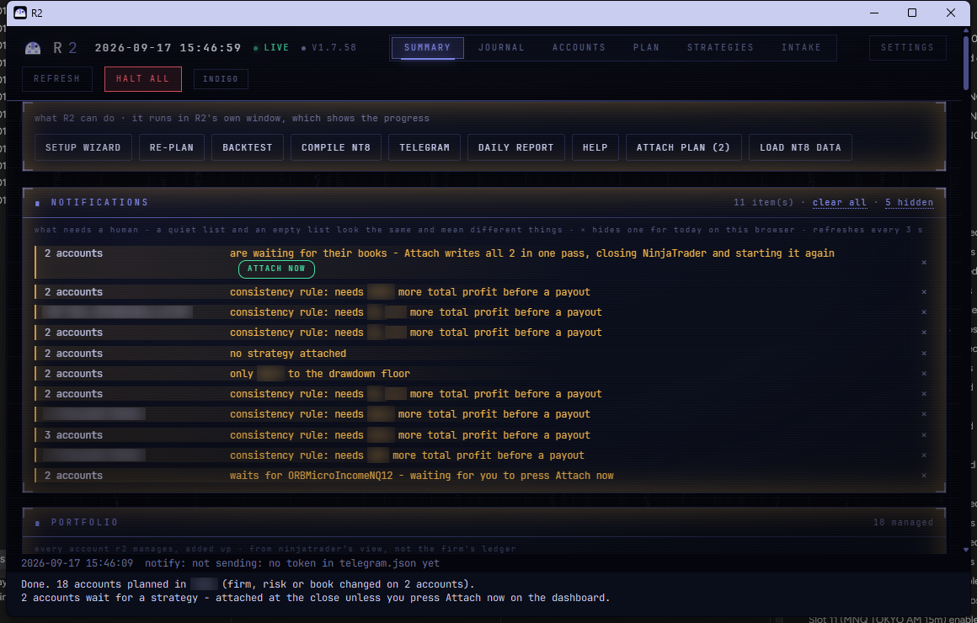Click the 'clear all' notifications link
The height and width of the screenshot is (623, 977).
tap(840, 202)
